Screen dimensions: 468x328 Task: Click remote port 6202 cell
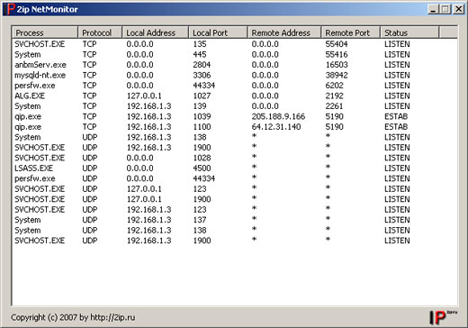[334, 86]
